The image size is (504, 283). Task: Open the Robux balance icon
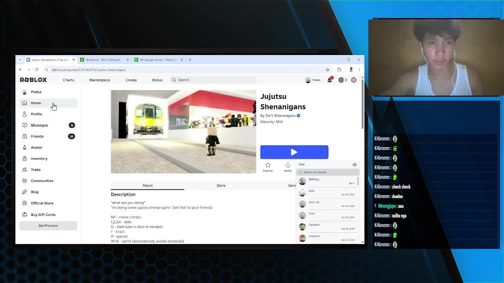[341, 80]
